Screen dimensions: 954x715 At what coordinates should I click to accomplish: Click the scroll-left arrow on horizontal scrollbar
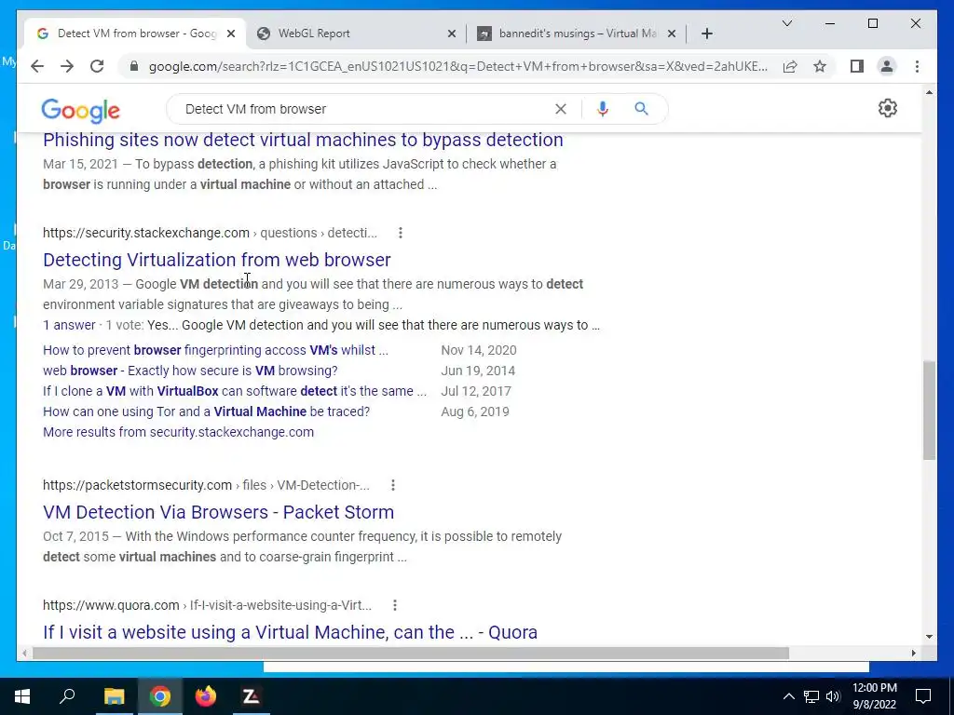[x=24, y=653]
